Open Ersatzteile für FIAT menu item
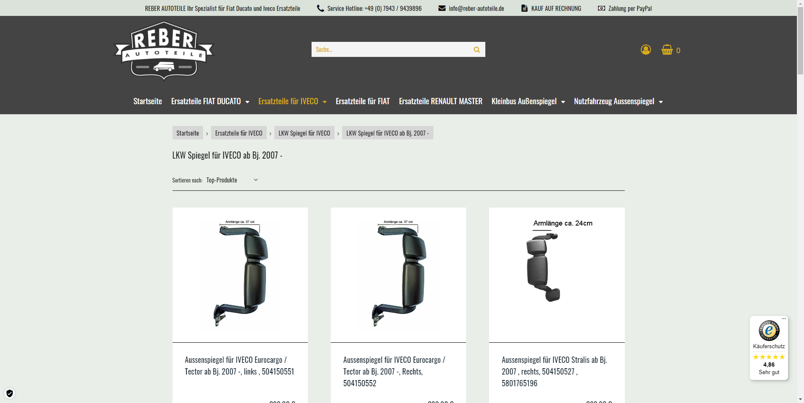Screen dimensions: 804x403 tap(363, 101)
